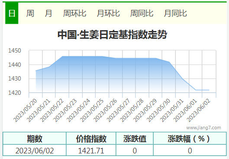Open the 月 monthly tab
The image size is (229, 159).
point(48,13)
